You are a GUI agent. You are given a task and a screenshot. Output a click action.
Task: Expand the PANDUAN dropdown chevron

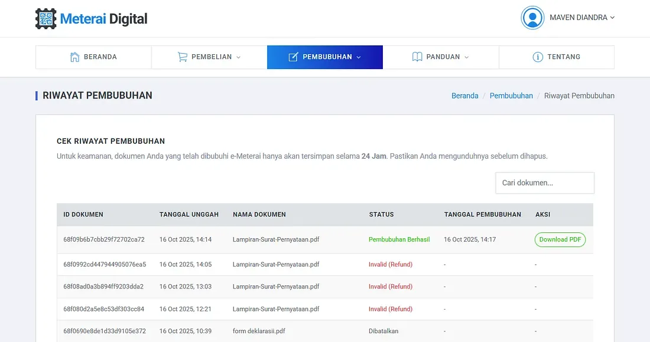click(467, 57)
